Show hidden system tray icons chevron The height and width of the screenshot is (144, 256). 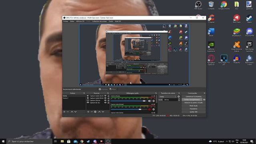pos(227,141)
